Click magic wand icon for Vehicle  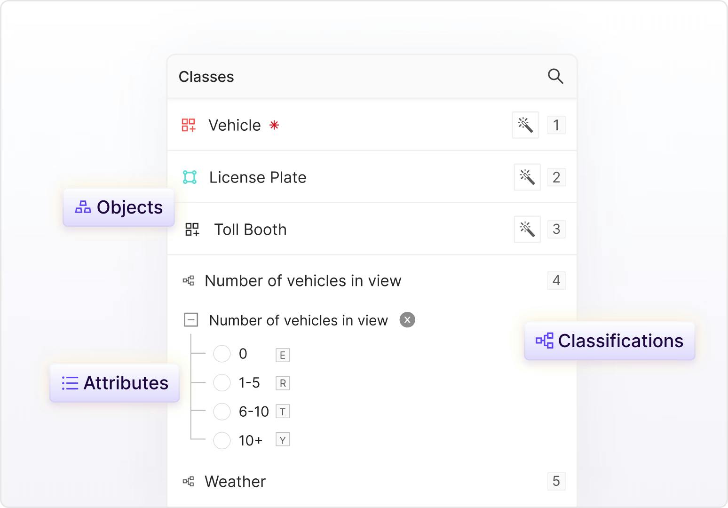[x=525, y=125]
